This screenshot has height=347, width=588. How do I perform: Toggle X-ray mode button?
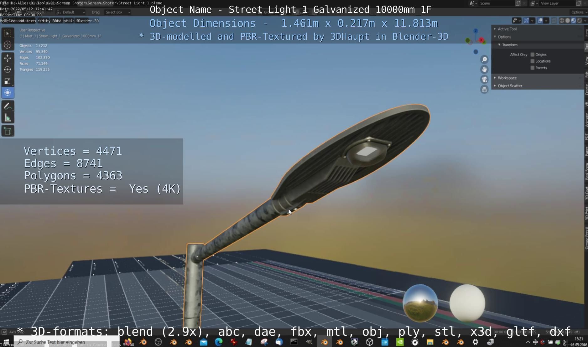pyautogui.click(x=554, y=21)
